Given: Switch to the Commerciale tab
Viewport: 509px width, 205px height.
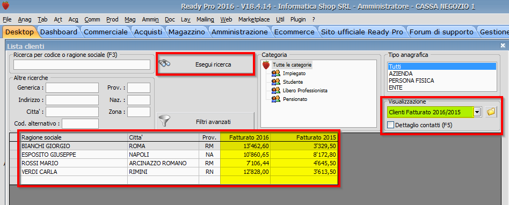Looking at the screenshot, I should 106,32.
